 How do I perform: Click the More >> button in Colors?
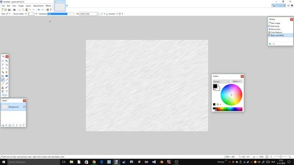[237, 82]
